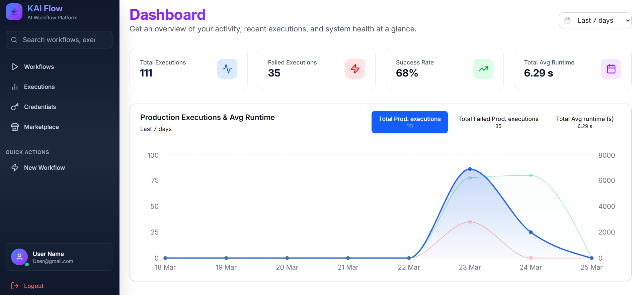Screen dimensions: 637x295
Task: Click the Total Avg Runtime calendar icon
Action: click(x=611, y=69)
